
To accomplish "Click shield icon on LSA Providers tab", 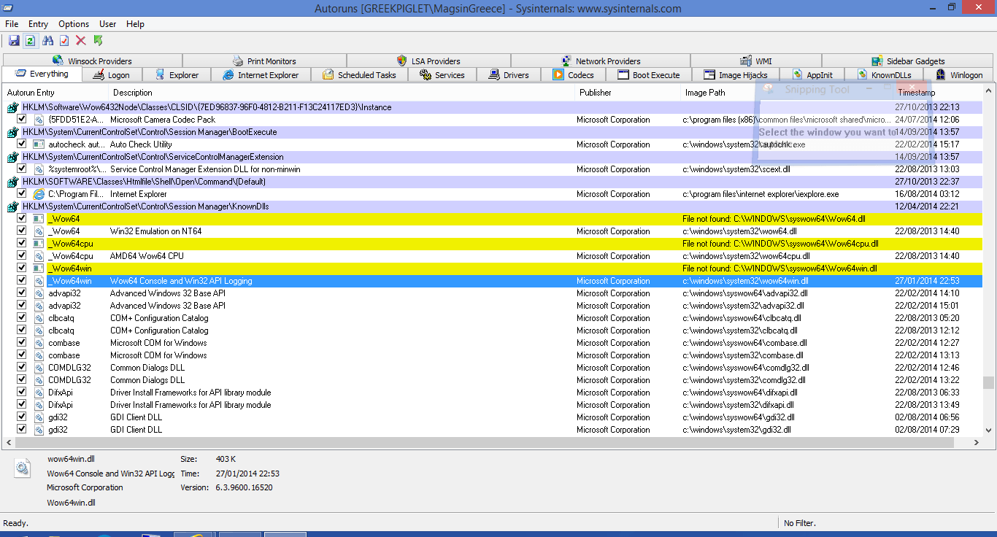I will click(x=401, y=61).
